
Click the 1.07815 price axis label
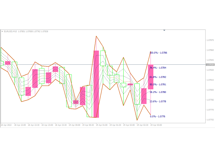point(210,80)
